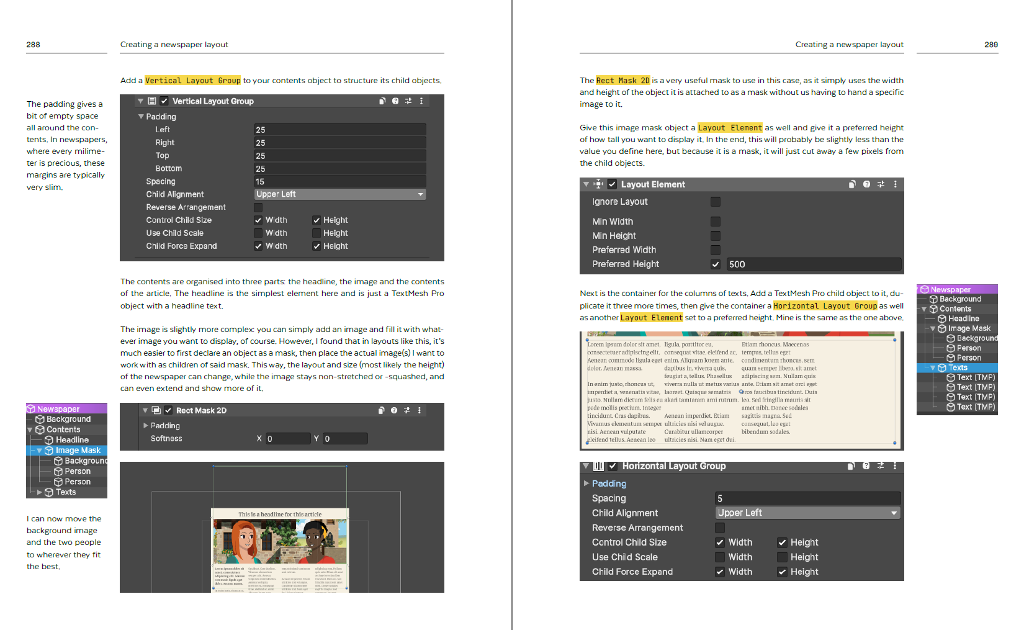Viewport: 1024px width, 630px height.
Task: Open Layout Element kebab menu
Action: coord(896,184)
